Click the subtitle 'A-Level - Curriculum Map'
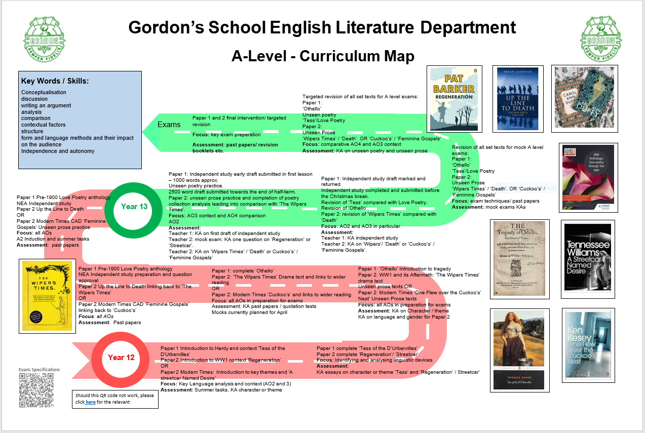The width and height of the screenshot is (645, 433). [x=323, y=56]
